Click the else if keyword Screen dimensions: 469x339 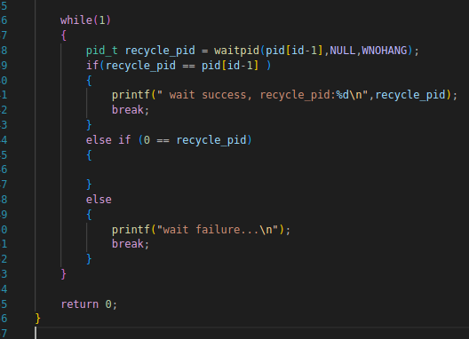108,140
